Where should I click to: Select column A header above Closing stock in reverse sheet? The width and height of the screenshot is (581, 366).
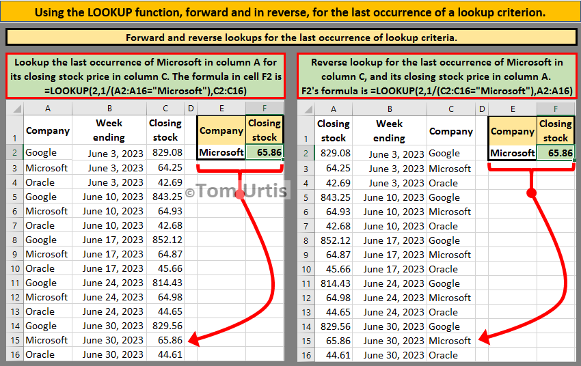tap(334, 109)
